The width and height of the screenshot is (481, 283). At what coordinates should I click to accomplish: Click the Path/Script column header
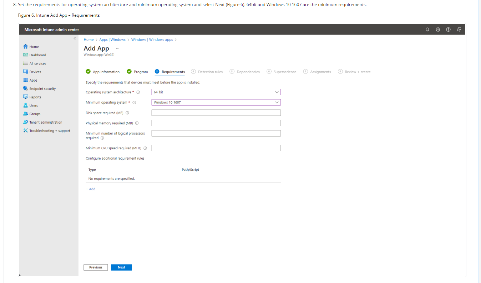191,170
